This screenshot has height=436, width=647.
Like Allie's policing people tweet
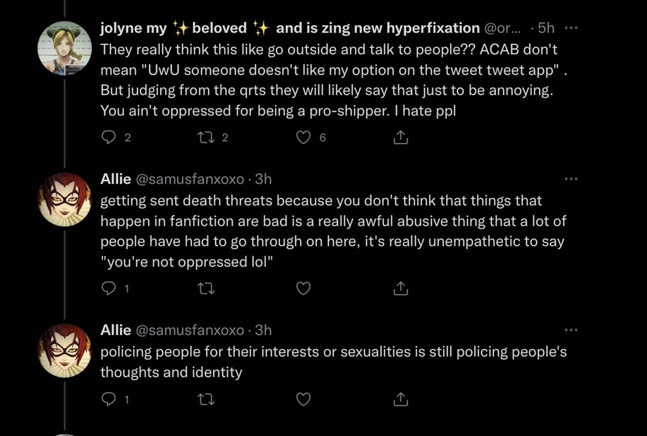(304, 399)
